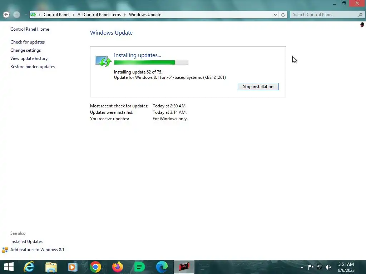Open Add features to Windows 8.1
The image size is (366, 274).
[x=37, y=249]
